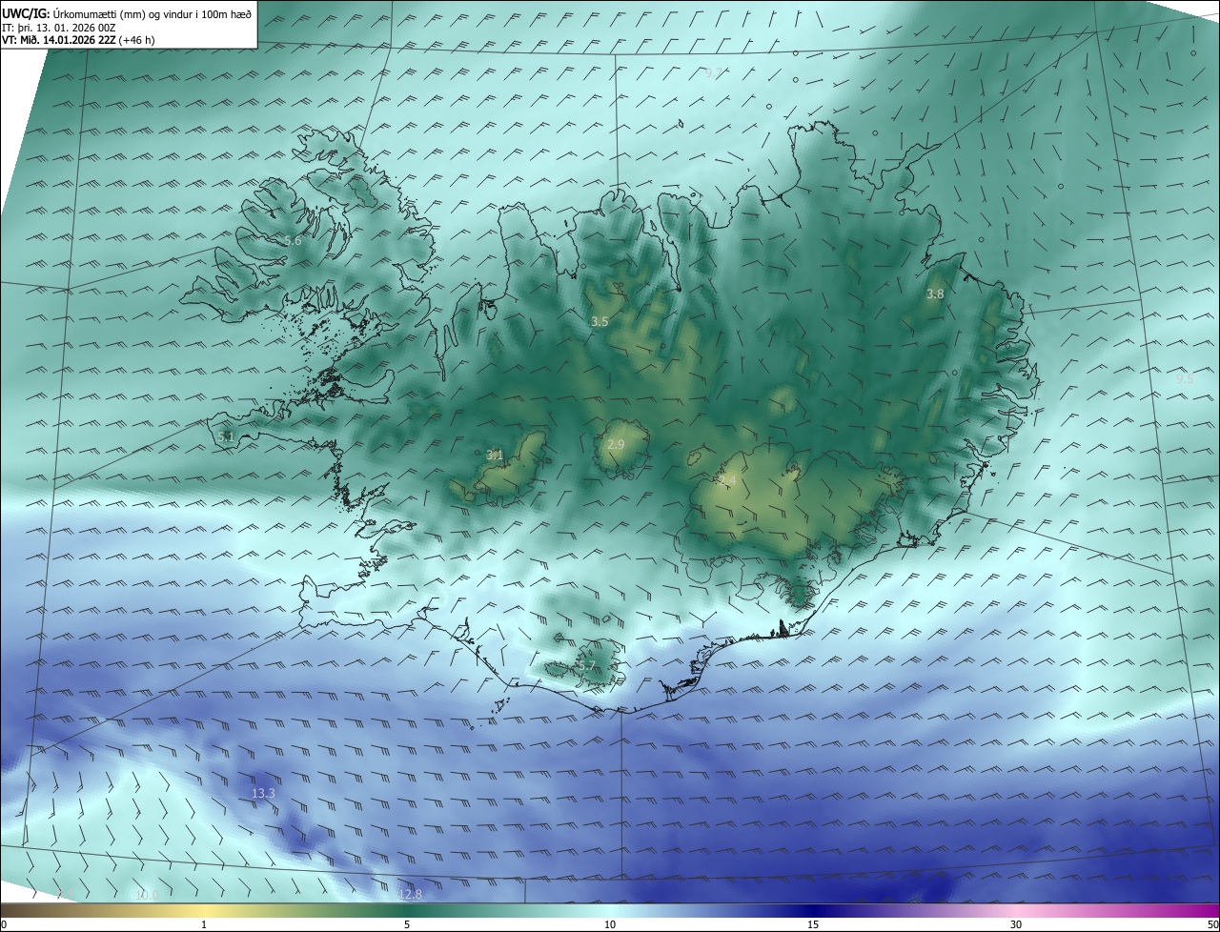Click the 3.5 value in north Iceland

click(599, 322)
